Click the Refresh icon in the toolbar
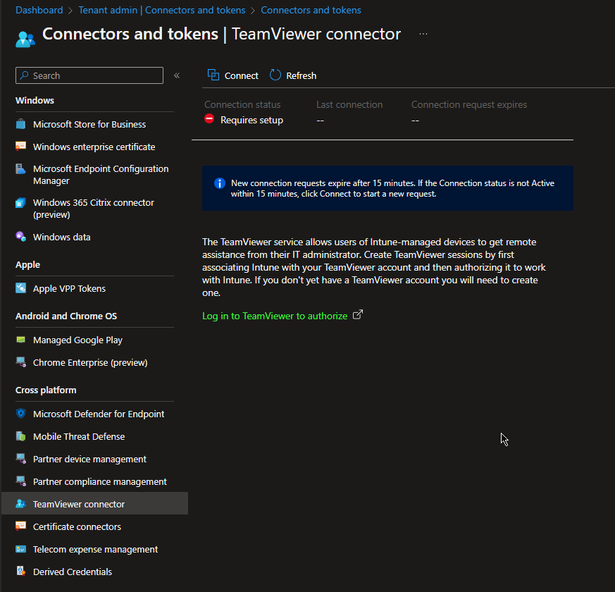Image resolution: width=615 pixels, height=592 pixels. [x=274, y=75]
